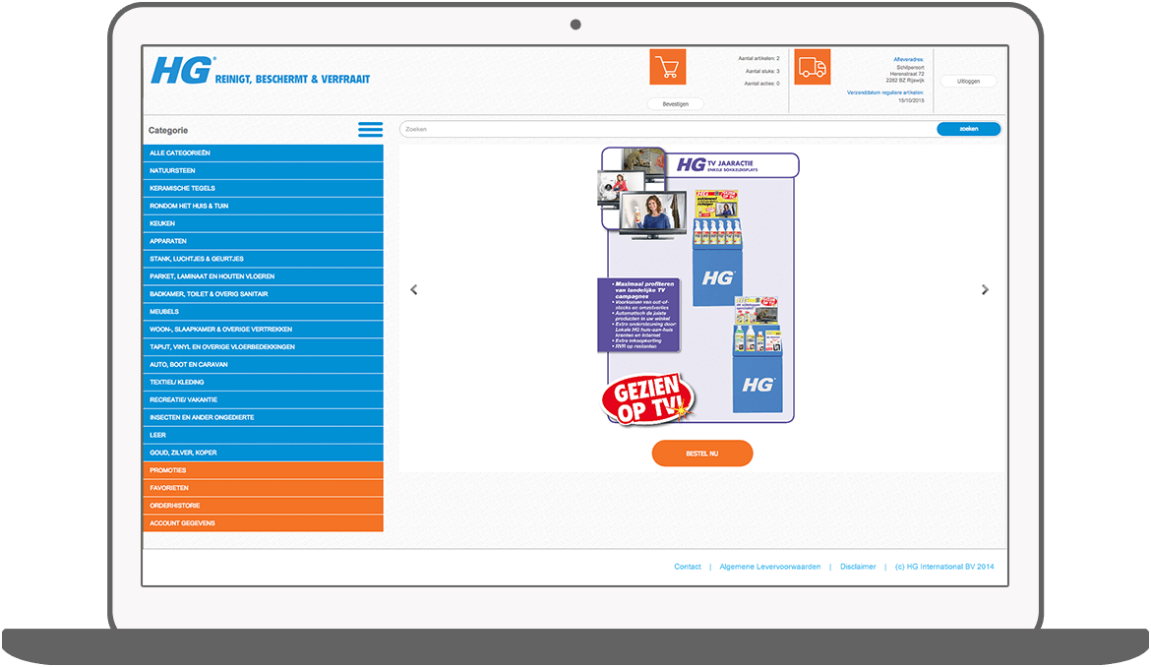Select ALLE CATEGORIEËN in the sidebar
Viewport: 1151px width, 667px height.
click(x=263, y=153)
